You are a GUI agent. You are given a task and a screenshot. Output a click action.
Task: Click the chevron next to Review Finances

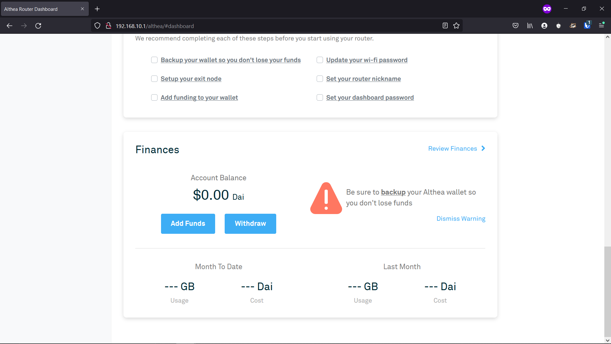coord(483,148)
